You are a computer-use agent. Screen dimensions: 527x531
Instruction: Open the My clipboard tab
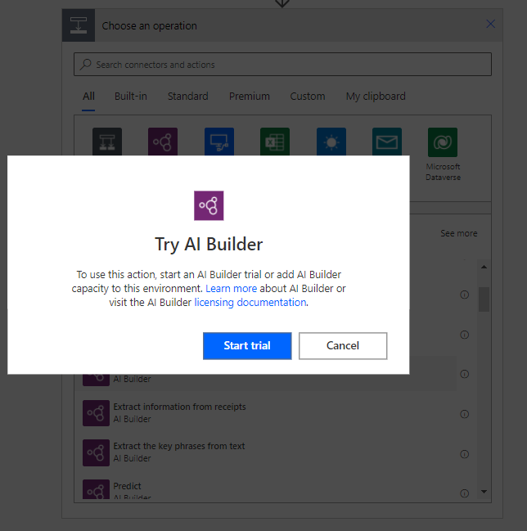click(x=376, y=97)
